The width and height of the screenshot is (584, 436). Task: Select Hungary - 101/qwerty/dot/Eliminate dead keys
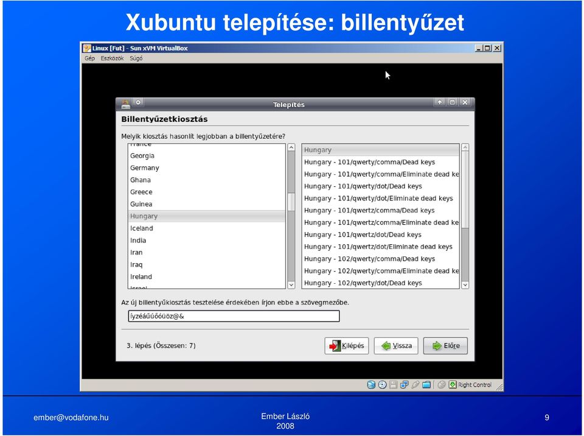(381, 199)
